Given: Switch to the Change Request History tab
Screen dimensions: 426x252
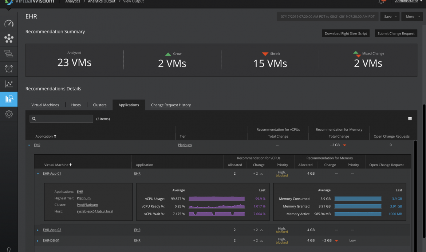Looking at the screenshot, I should [171, 105].
